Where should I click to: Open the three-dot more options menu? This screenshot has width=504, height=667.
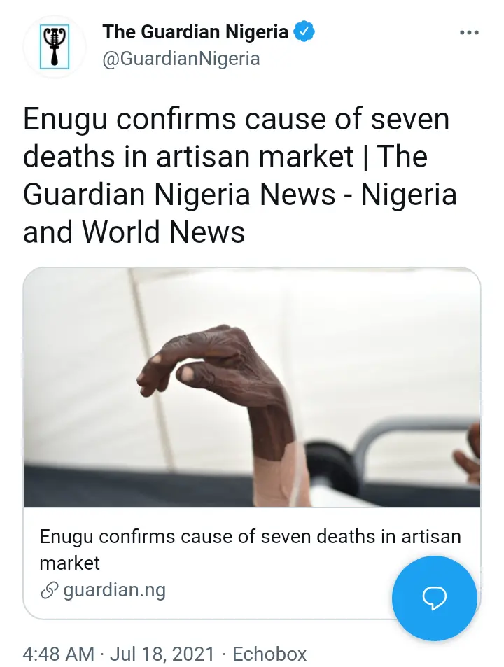469,33
